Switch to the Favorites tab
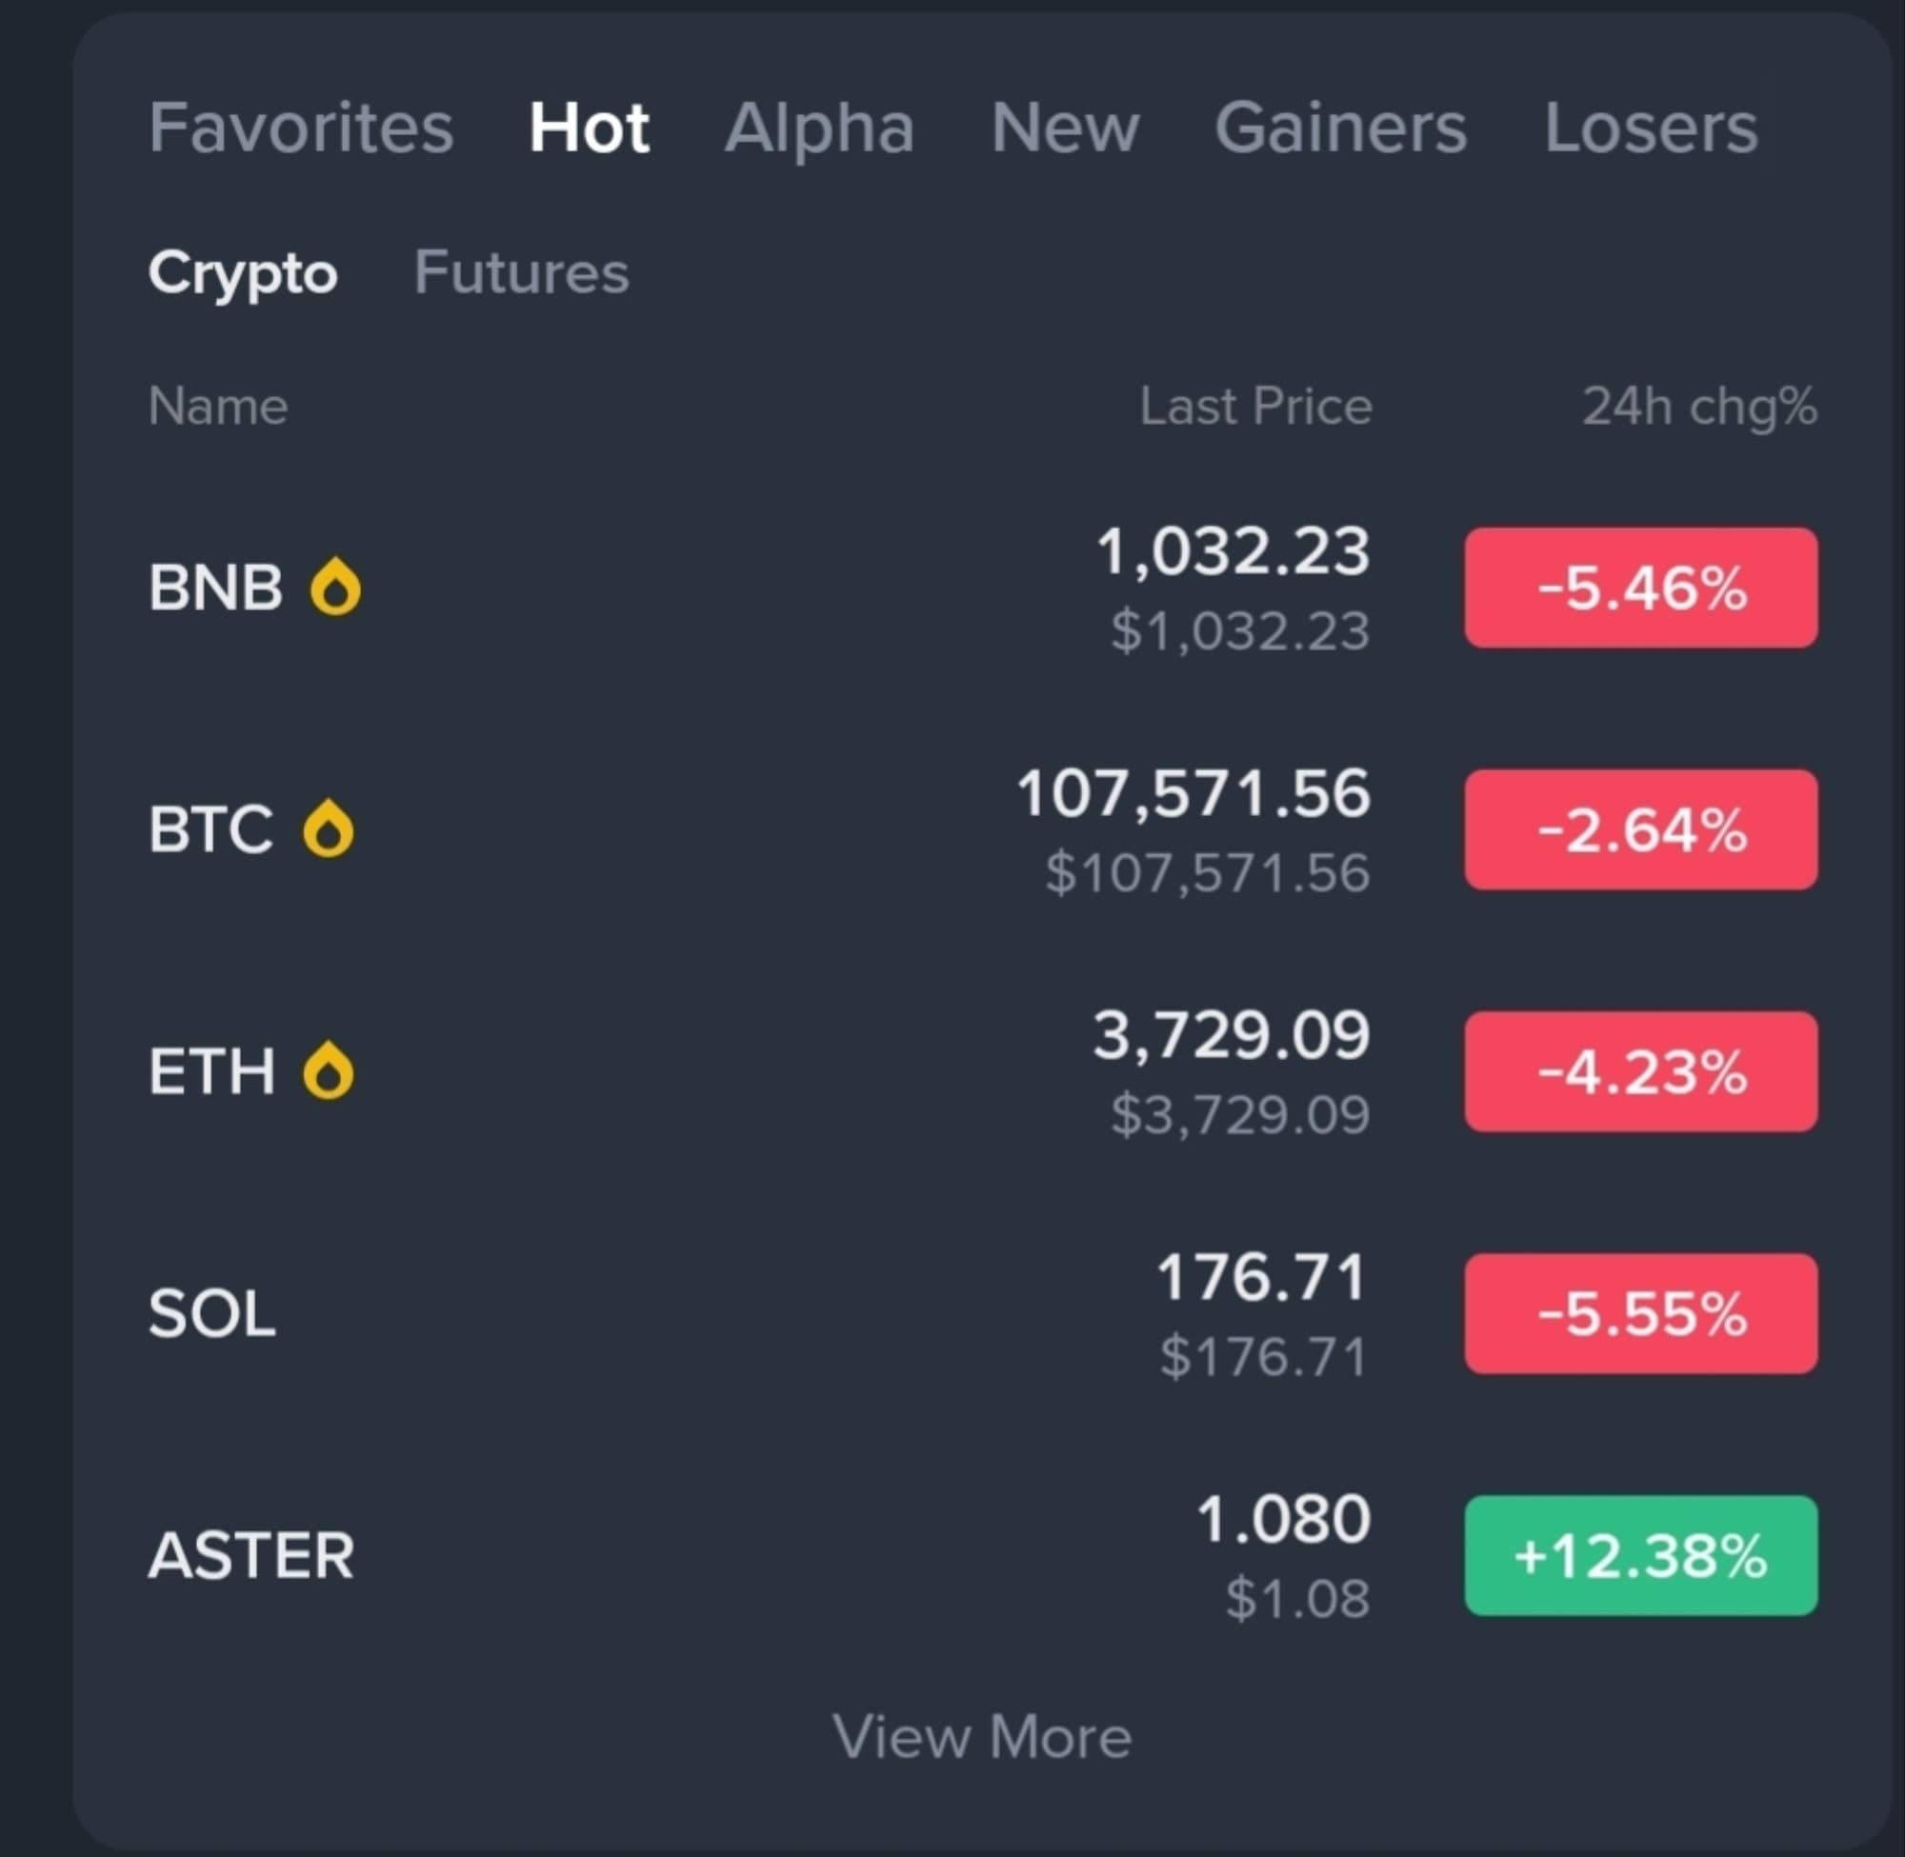 coord(300,128)
